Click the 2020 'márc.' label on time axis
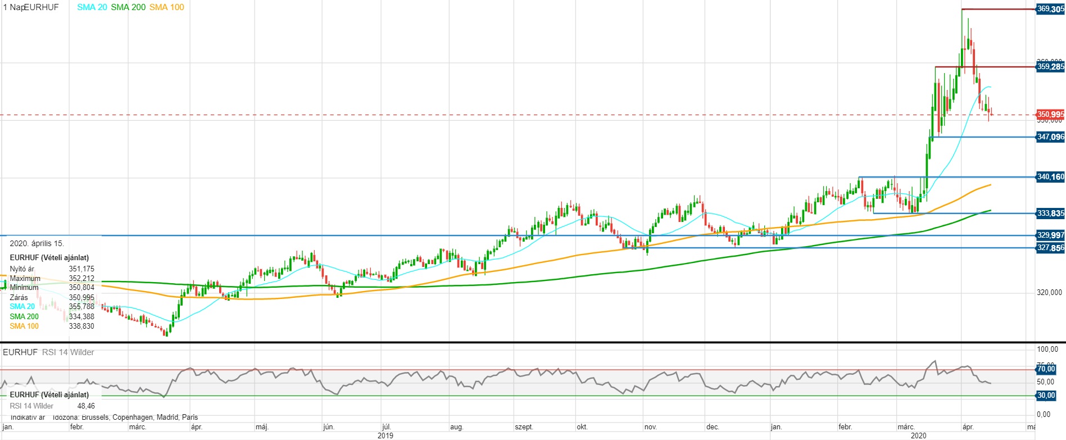Viewport: 1066px width, 440px height. [906, 427]
